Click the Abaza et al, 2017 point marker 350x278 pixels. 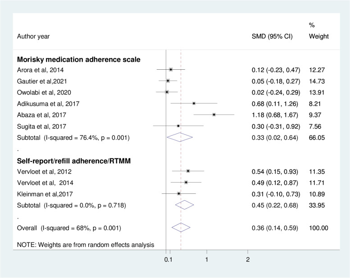[x=214, y=115]
